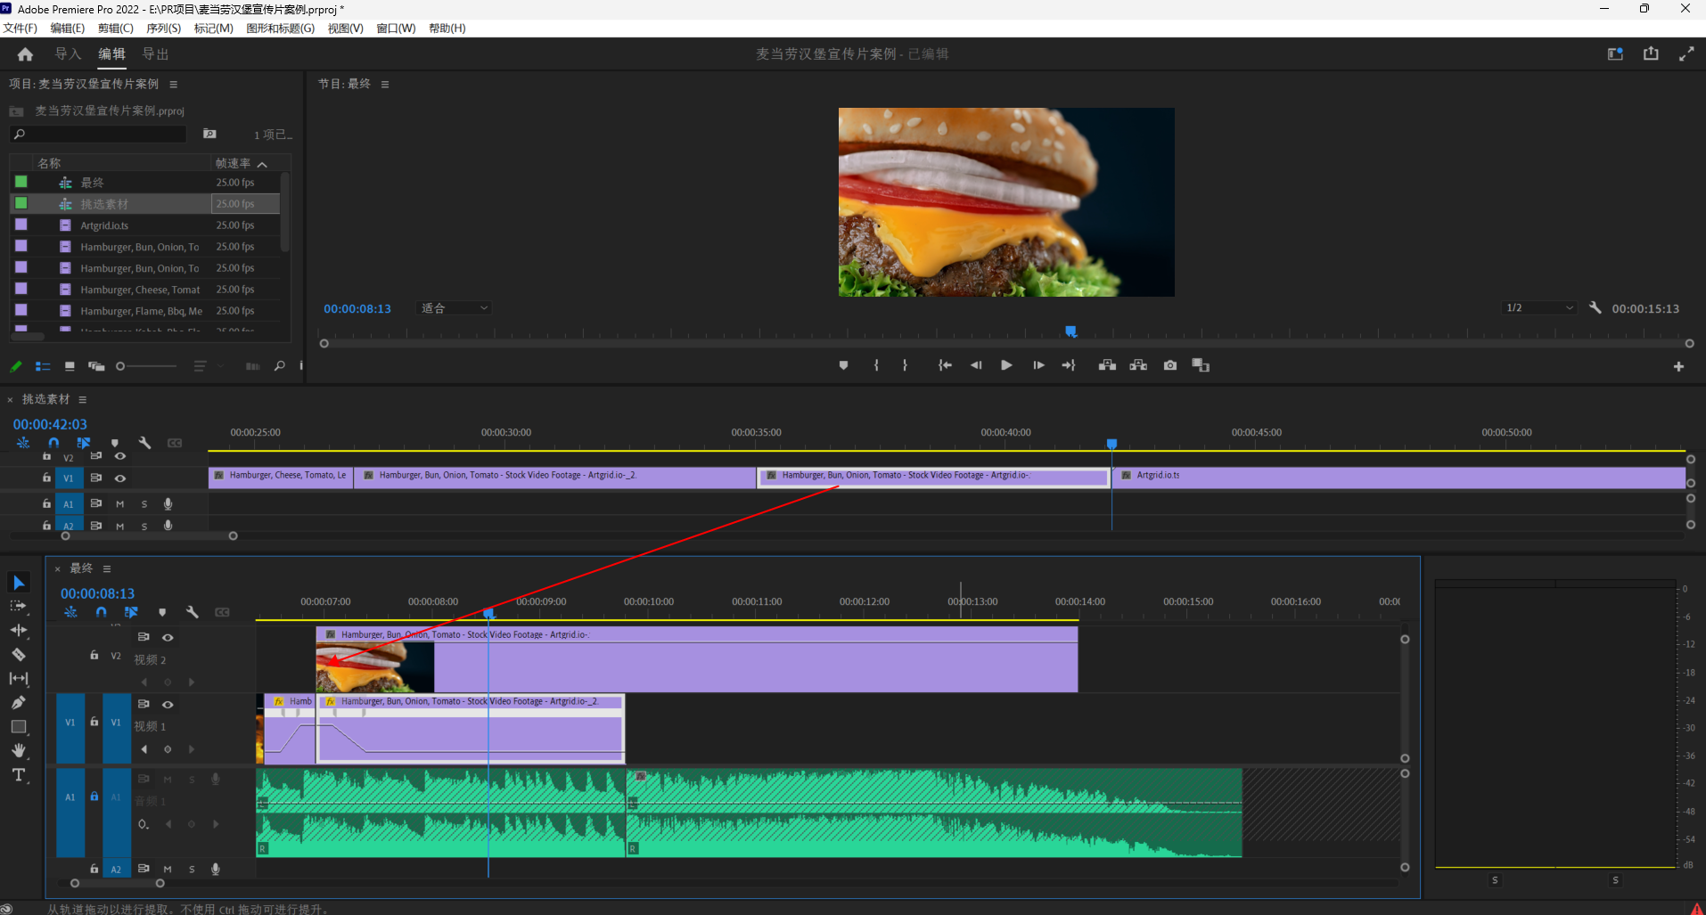Open the 1/2 playback resolution dropdown
Screen dimensions: 1706x915
coord(1539,308)
